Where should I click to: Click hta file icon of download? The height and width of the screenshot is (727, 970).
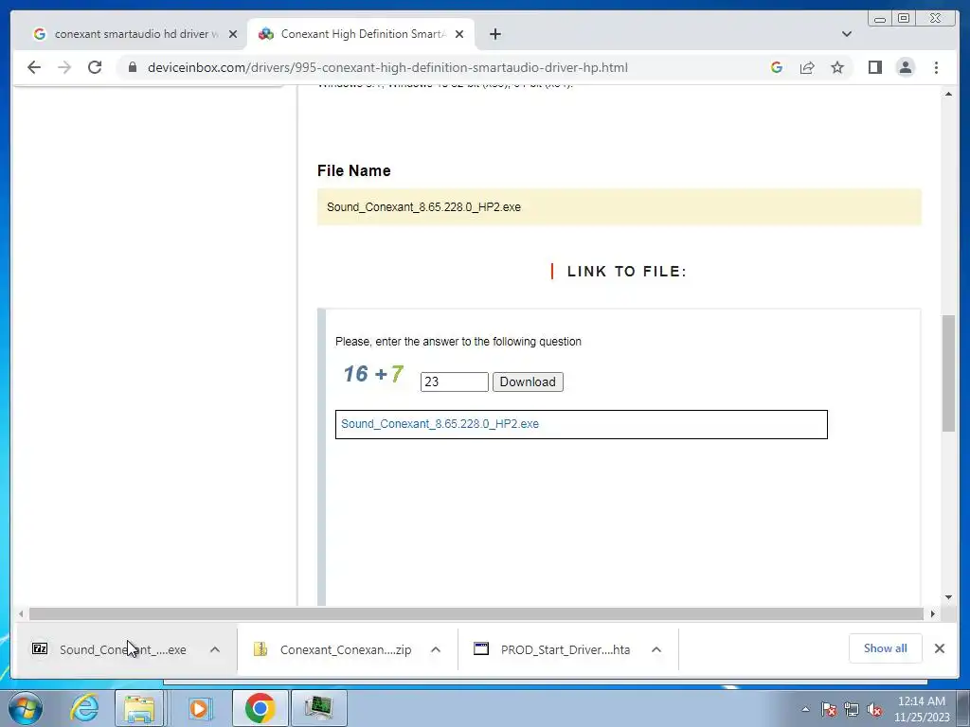pyautogui.click(x=481, y=648)
